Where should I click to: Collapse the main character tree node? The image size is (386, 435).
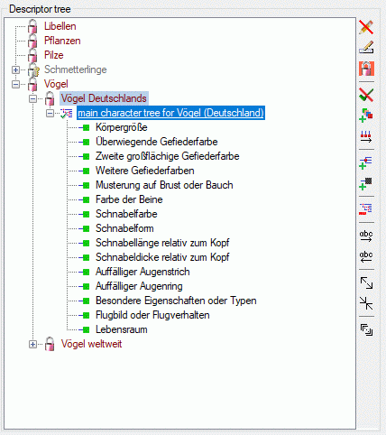pos(50,113)
